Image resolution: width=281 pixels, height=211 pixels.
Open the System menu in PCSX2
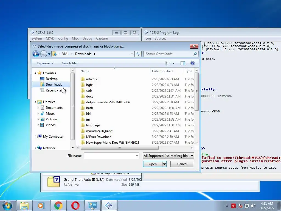(x=37, y=38)
